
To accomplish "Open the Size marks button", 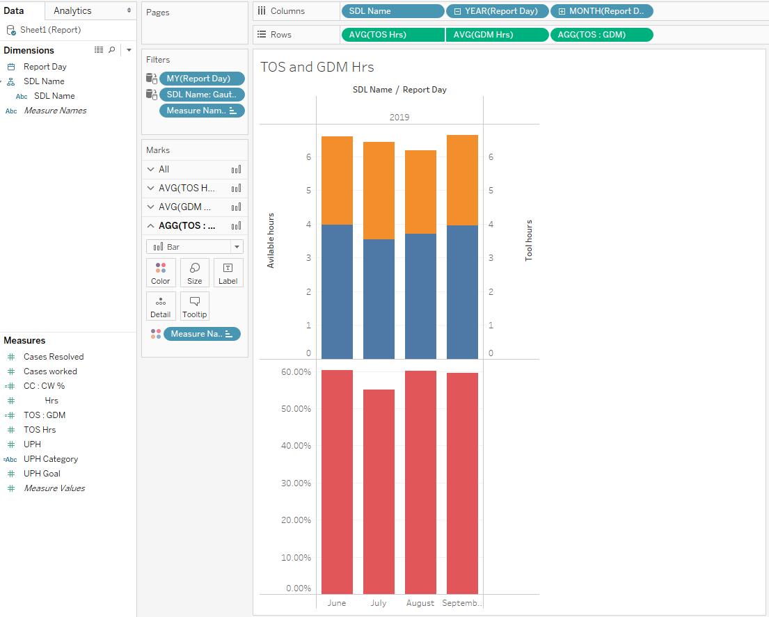I will pos(195,273).
